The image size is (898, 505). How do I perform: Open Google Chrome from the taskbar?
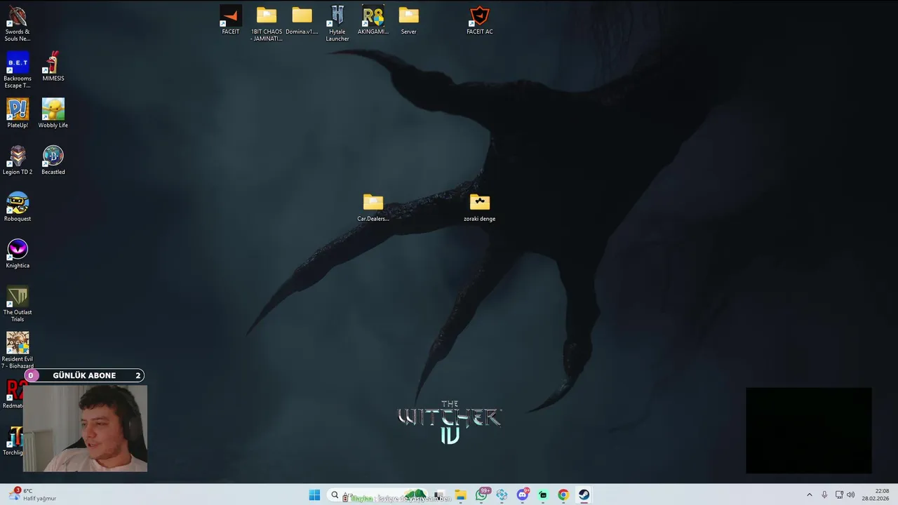[563, 495]
